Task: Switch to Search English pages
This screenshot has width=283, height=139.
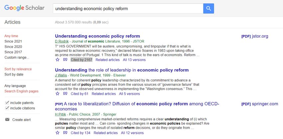Action: pos(22,91)
